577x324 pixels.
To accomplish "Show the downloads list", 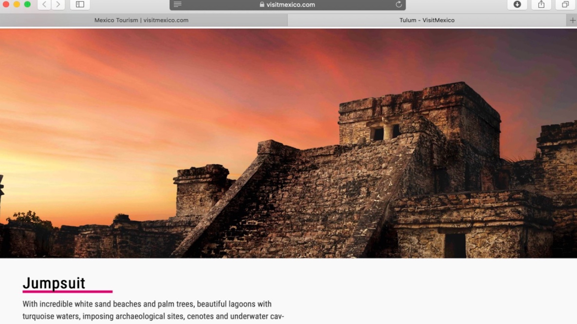I will click(x=517, y=4).
